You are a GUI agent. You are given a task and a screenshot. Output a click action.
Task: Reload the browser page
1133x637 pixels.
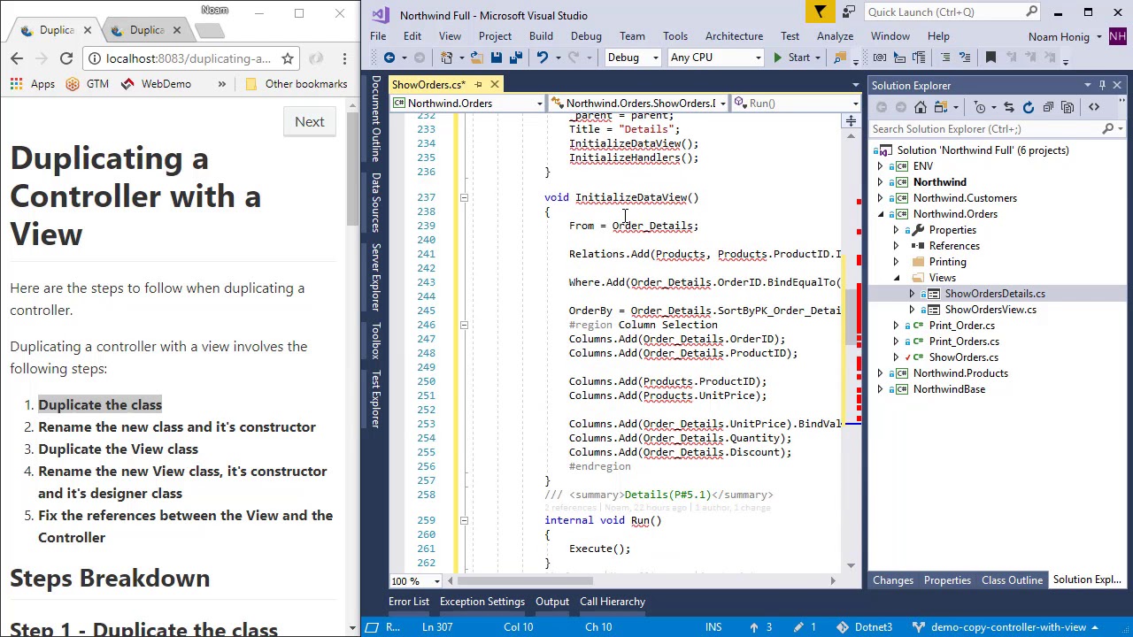coord(66,58)
